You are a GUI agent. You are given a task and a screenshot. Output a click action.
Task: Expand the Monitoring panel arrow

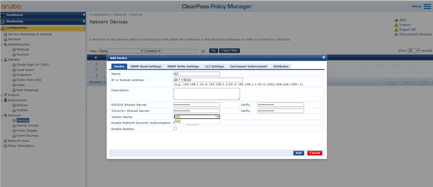84,21
